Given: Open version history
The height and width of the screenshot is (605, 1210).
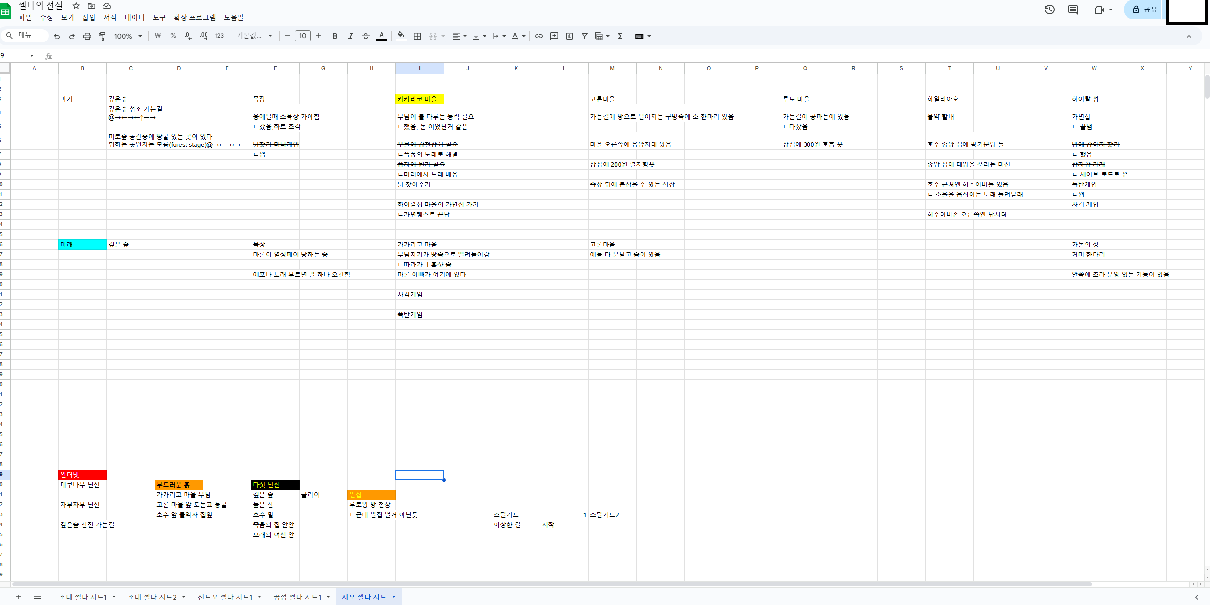Looking at the screenshot, I should pos(1049,10).
